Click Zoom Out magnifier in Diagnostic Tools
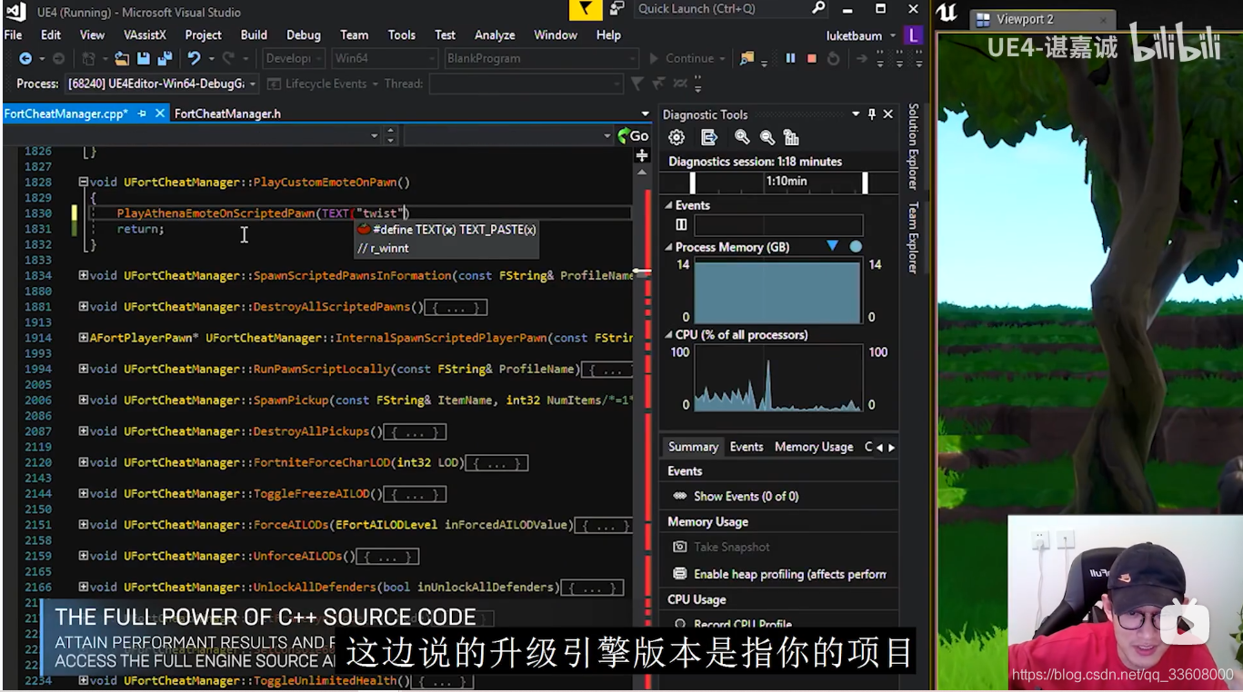 tap(767, 137)
